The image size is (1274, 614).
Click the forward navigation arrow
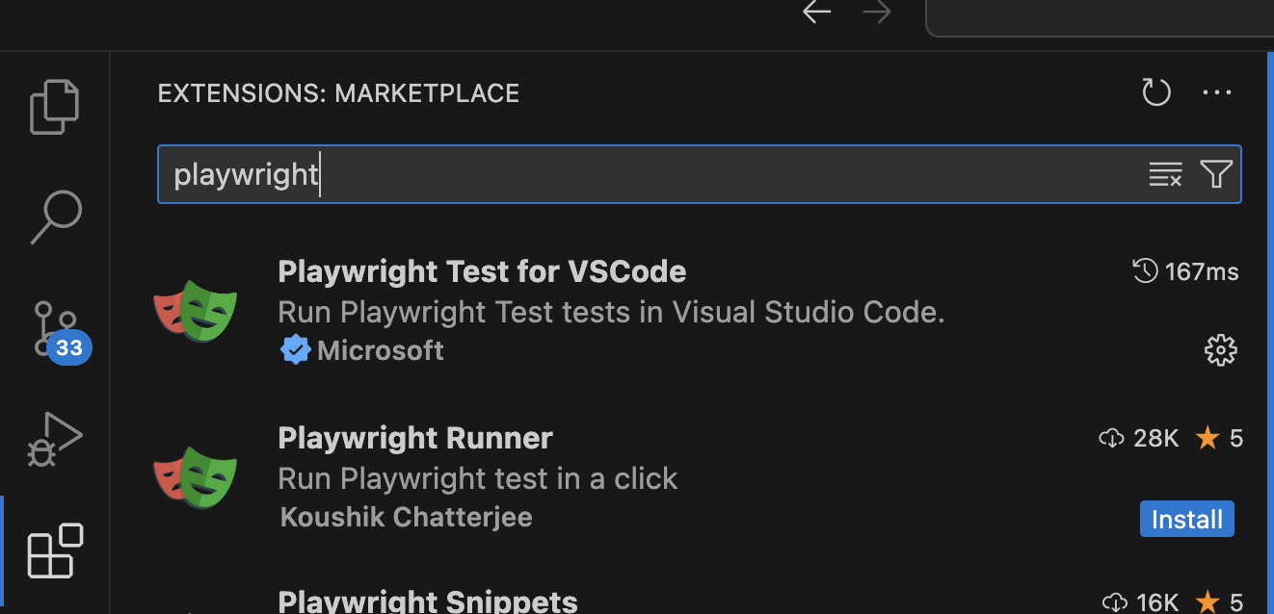point(876,13)
